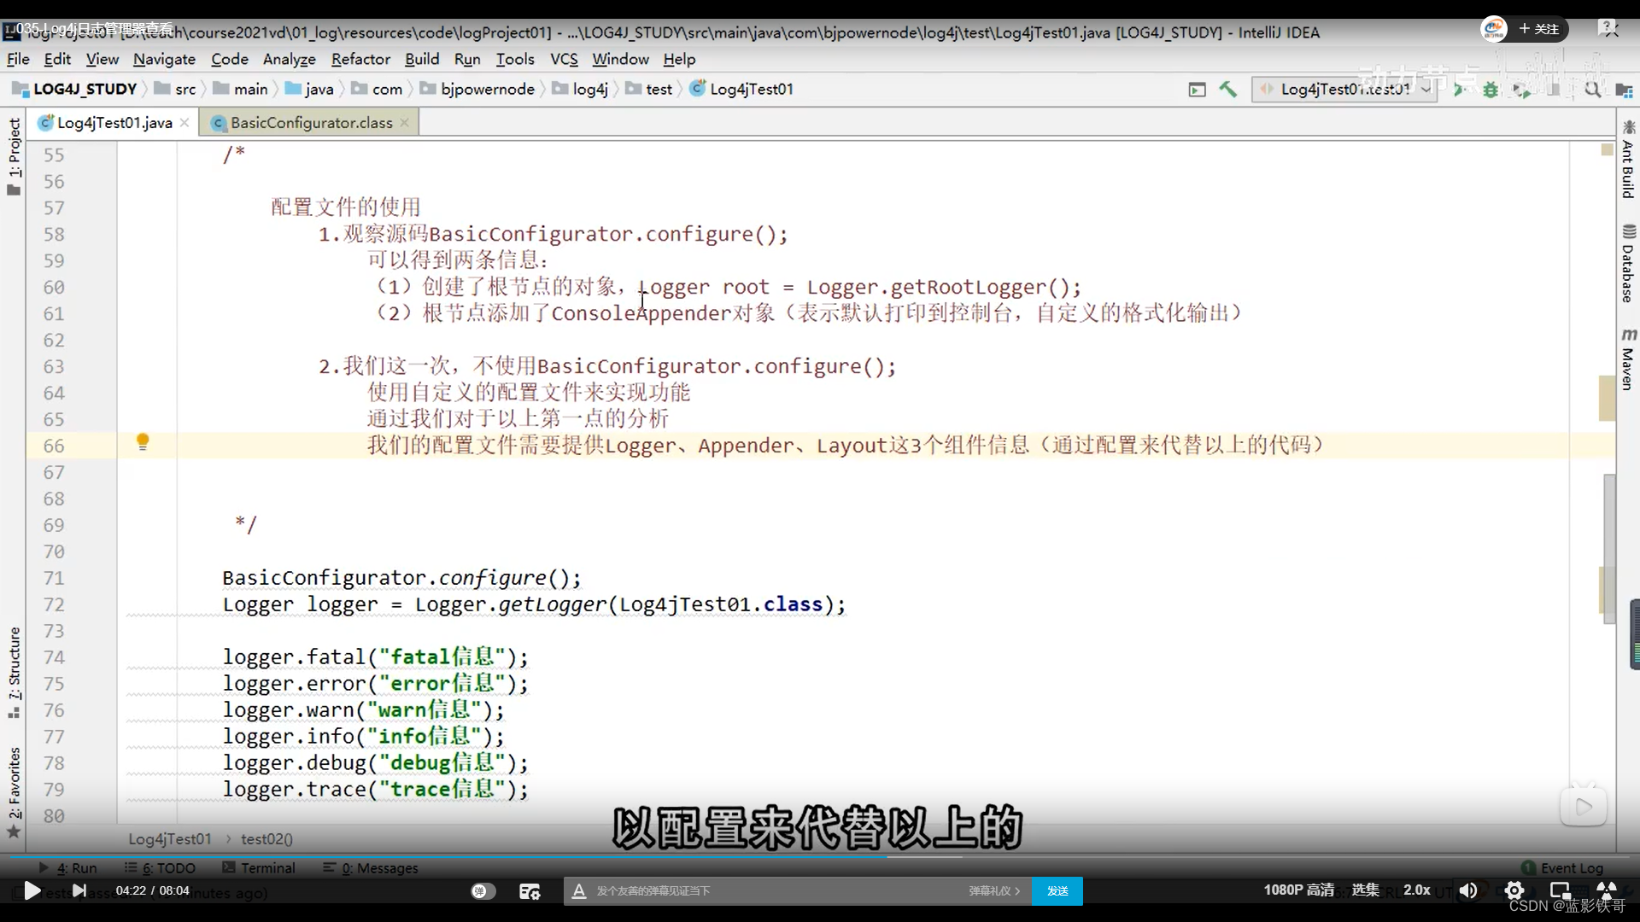The width and height of the screenshot is (1640, 922).
Task: Toggle the danmaku on/off switch
Action: [x=483, y=890]
